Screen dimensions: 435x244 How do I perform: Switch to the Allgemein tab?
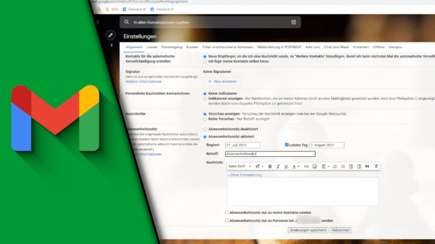133,47
